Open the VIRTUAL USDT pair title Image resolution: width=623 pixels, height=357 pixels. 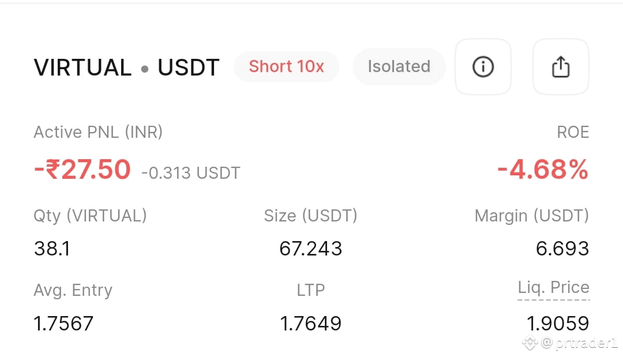pos(126,67)
